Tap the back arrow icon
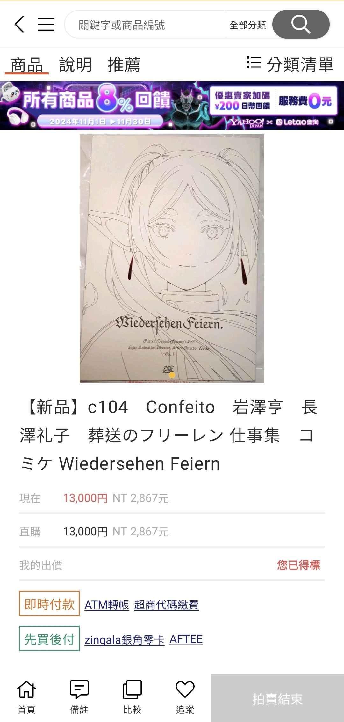Screen dimensions: 344x722 tap(19, 24)
